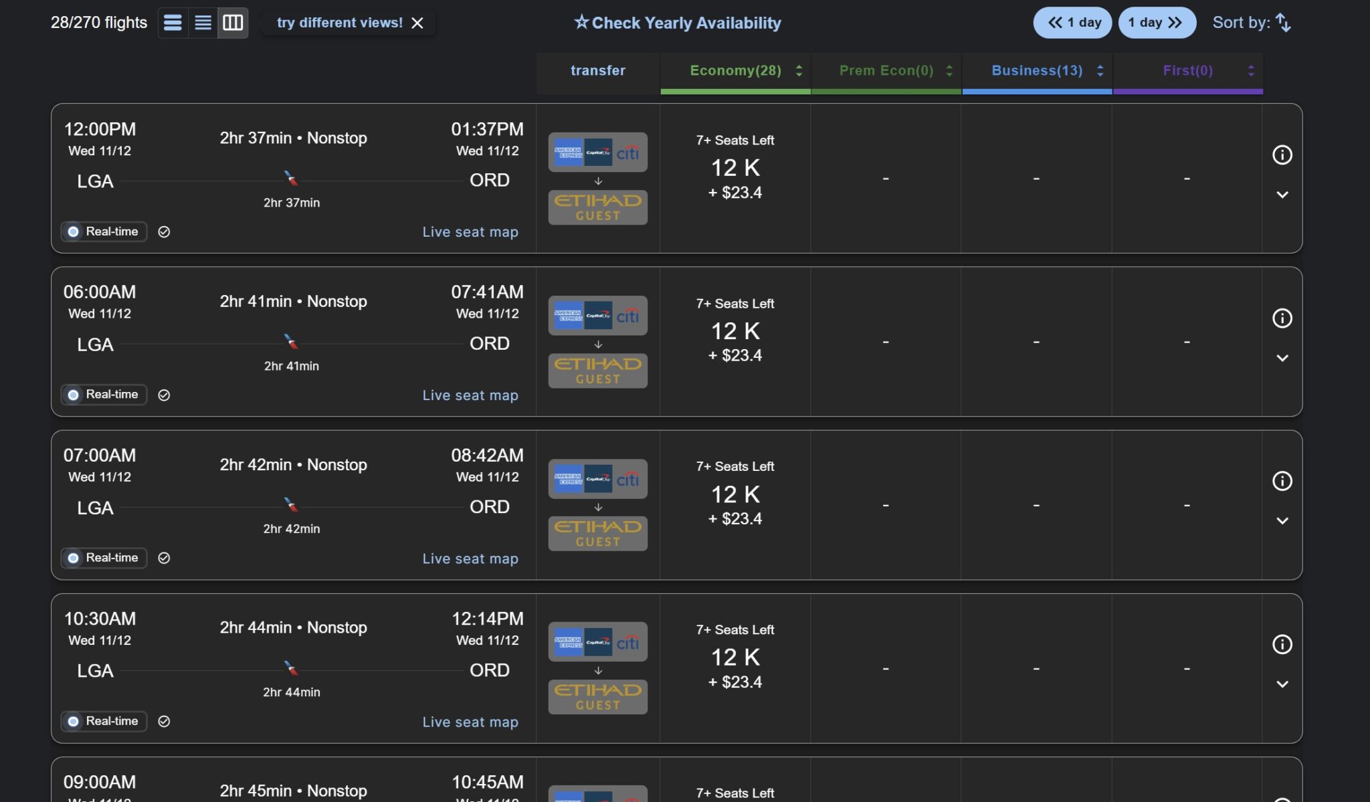This screenshot has height=802, width=1370.
Task: Click airline tail icon on 12:00PM flight
Action: pos(291,178)
